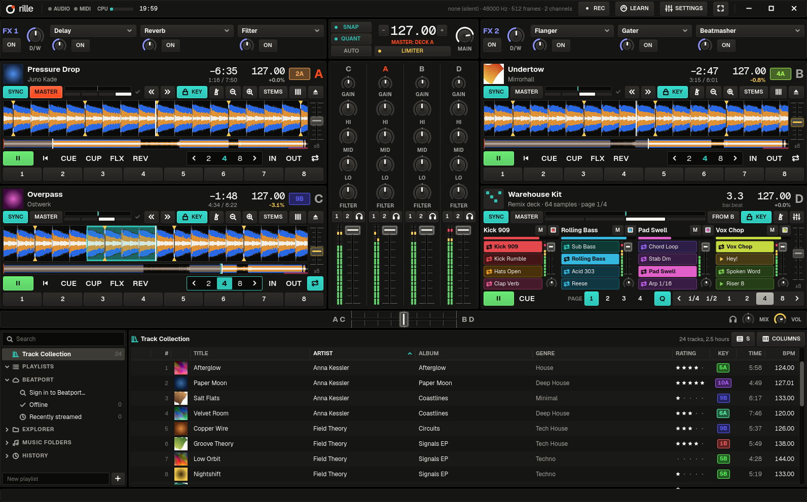807x502 pixels.
Task: Switch remix deck to page 2
Action: (x=608, y=299)
